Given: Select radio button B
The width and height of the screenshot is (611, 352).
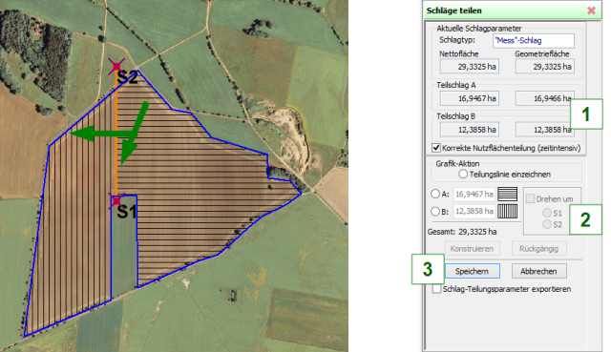Looking at the screenshot, I should click(435, 212).
